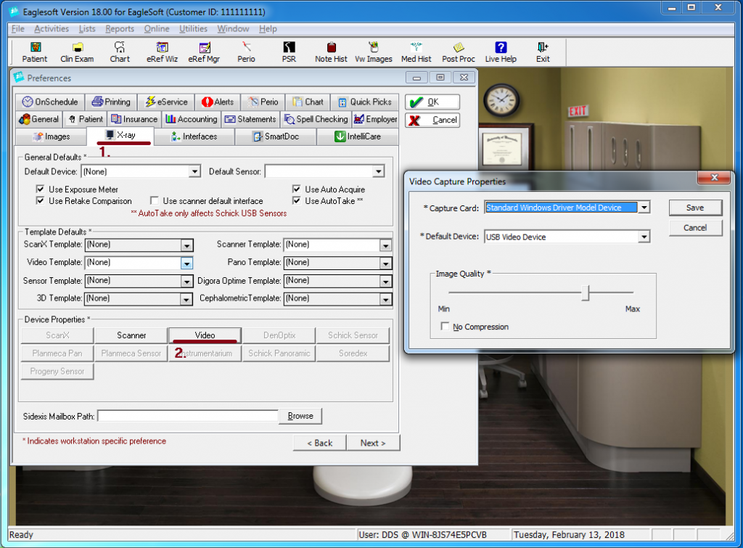Expand the Capture Card dropdown
This screenshot has width=743, height=548.
pyautogui.click(x=644, y=208)
